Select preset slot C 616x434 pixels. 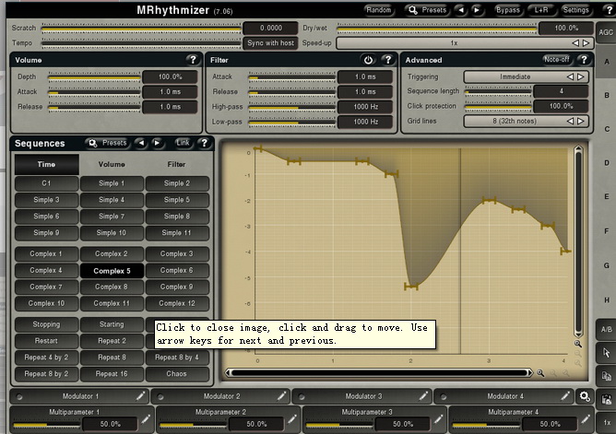click(x=607, y=129)
